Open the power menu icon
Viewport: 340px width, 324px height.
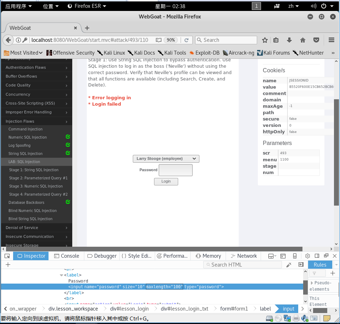tap(324, 6)
